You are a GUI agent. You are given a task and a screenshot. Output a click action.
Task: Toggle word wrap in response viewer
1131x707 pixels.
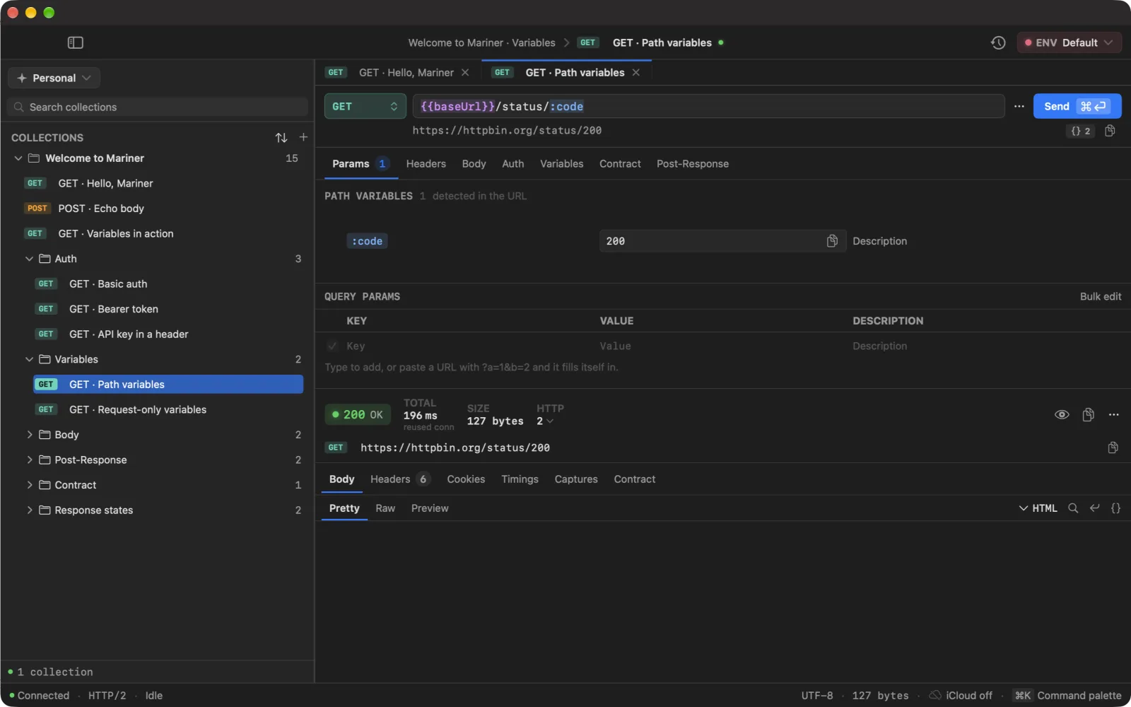(1095, 508)
